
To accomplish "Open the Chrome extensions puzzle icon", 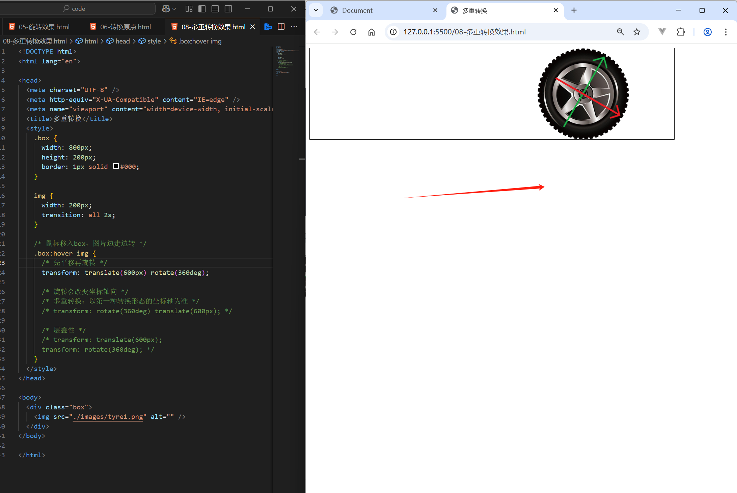I will coord(681,32).
